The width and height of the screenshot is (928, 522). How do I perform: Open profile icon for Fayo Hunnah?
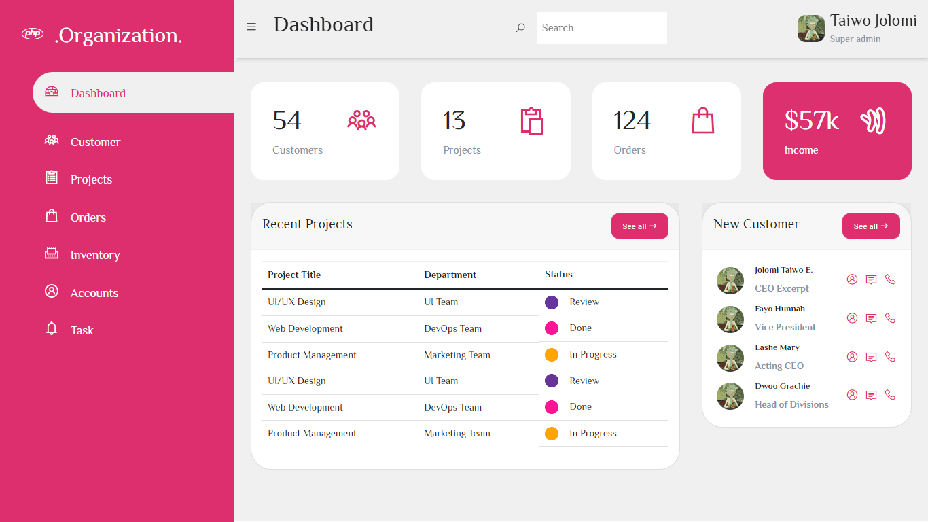pyautogui.click(x=852, y=318)
